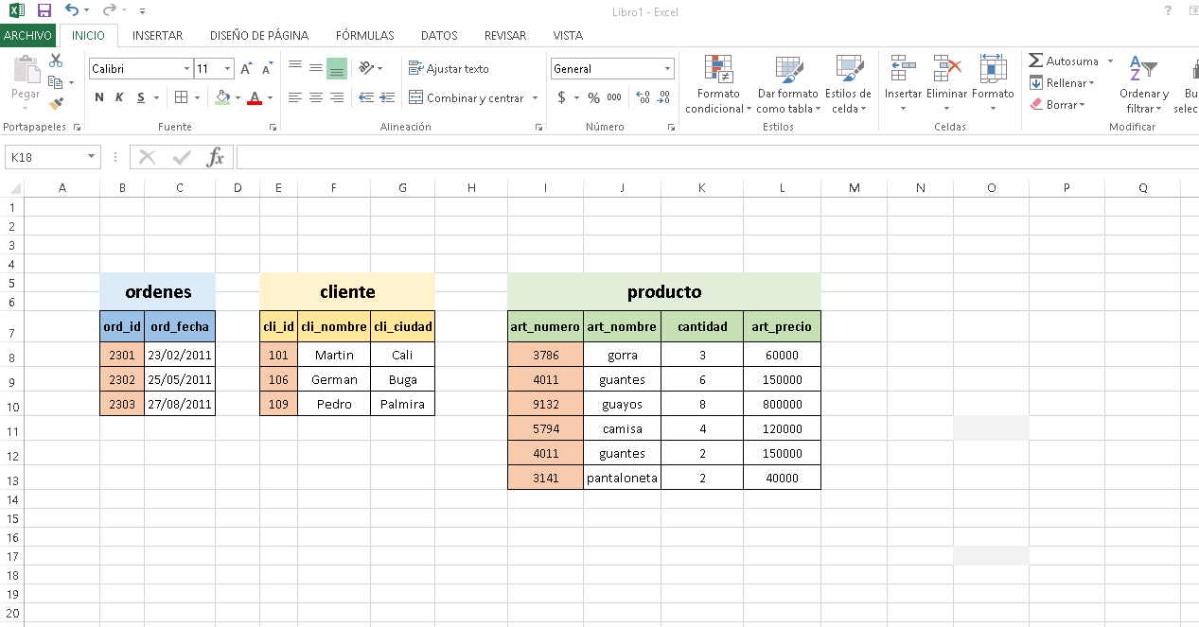This screenshot has width=1199, height=627.
Task: Click the Ajustar texto button
Action: click(449, 69)
